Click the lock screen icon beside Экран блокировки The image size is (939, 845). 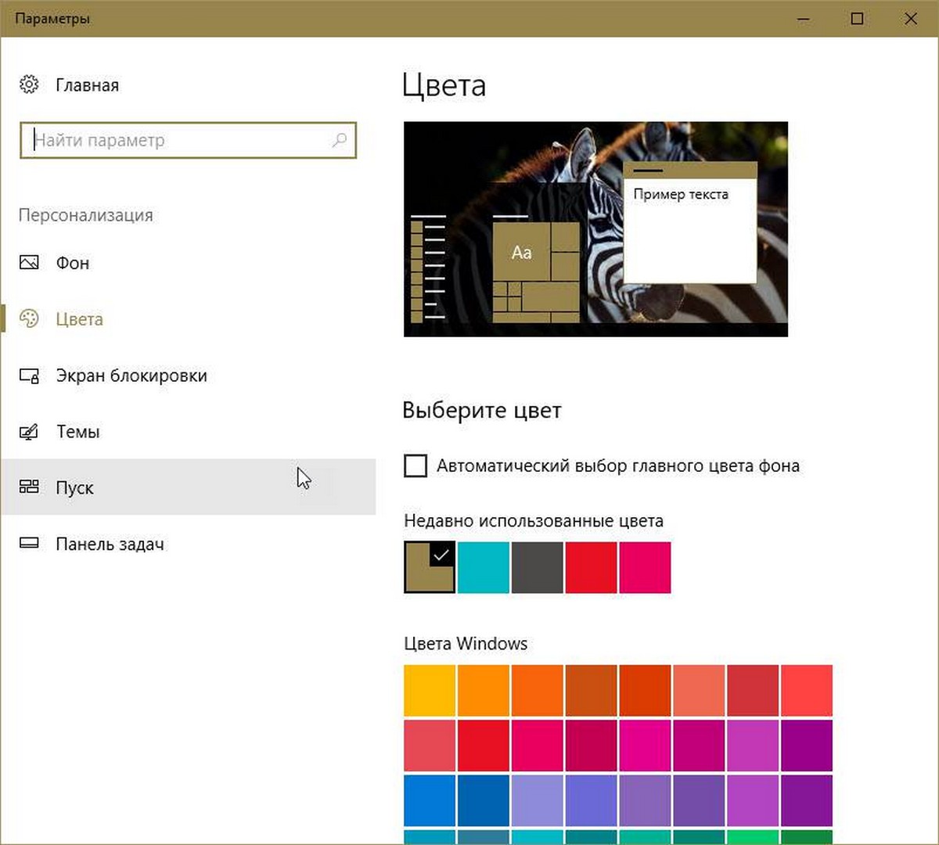tap(29, 376)
